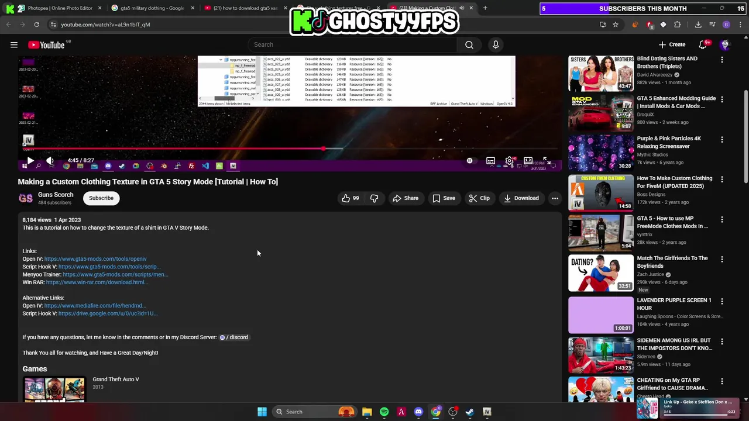This screenshot has height=421, width=749.
Task: Switch to gta5 military clothing Google tab
Action: tap(151, 8)
